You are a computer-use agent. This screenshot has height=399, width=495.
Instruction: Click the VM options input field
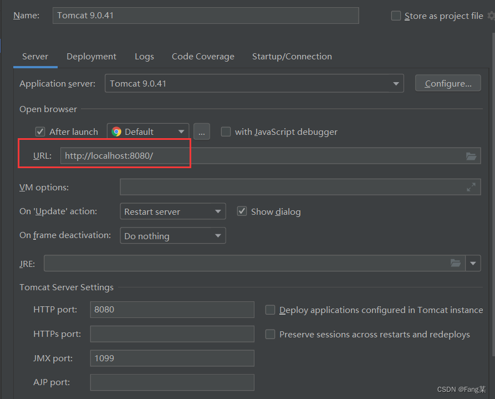300,187
